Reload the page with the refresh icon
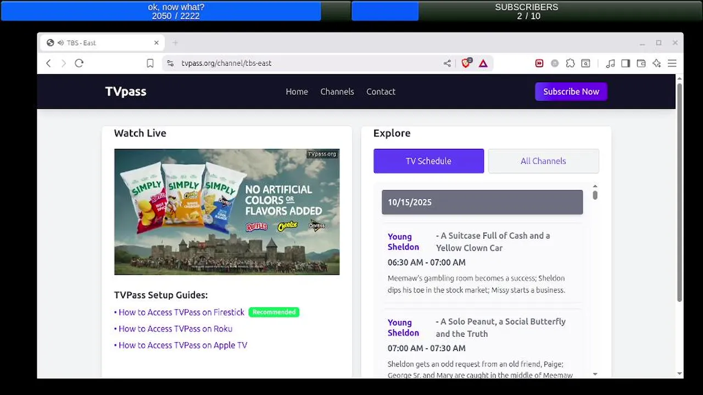This screenshot has height=395, width=703. tap(79, 63)
